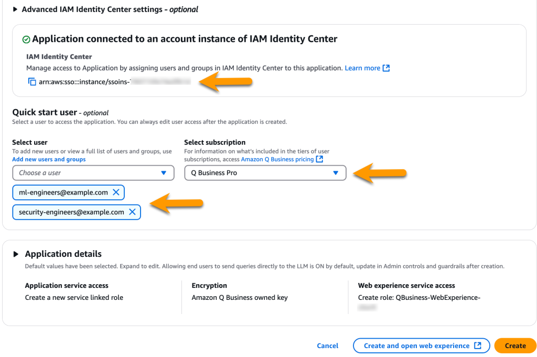Click the Learn more external link icon
Screen dimensions: 537x357
tap(386, 68)
